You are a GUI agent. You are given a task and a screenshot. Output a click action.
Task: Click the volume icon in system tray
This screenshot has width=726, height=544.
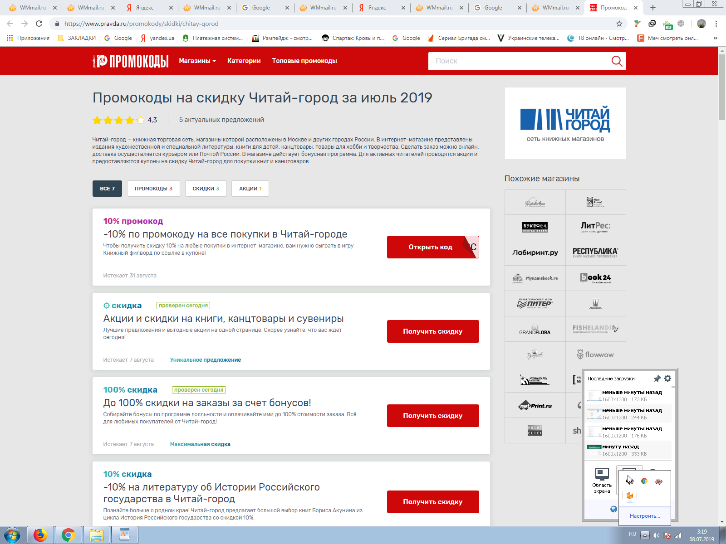(x=656, y=535)
